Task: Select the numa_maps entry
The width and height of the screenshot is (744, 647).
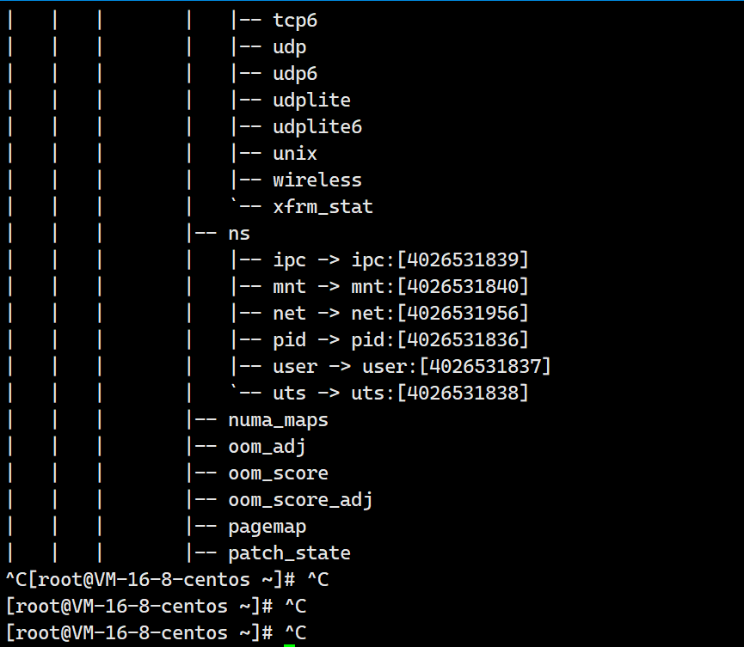Action: point(278,420)
